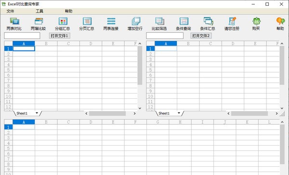Click the 条件汇总 toolbar icon
Viewport: 289px width, 175px height.
click(x=208, y=24)
